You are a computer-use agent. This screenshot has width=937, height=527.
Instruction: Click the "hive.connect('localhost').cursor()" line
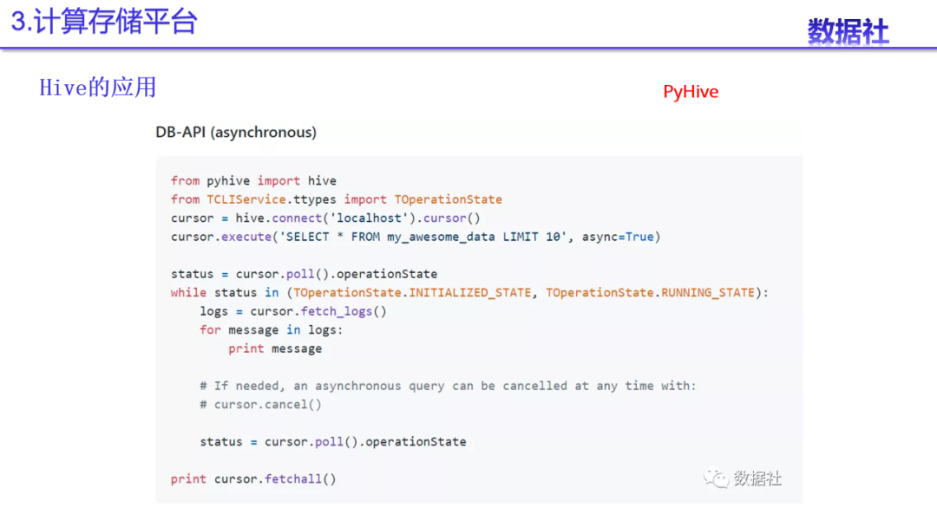(x=325, y=218)
